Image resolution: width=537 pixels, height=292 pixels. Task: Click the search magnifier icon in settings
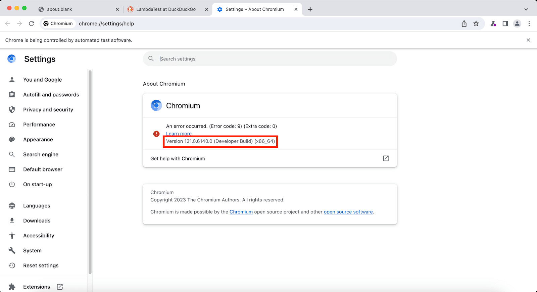(151, 59)
